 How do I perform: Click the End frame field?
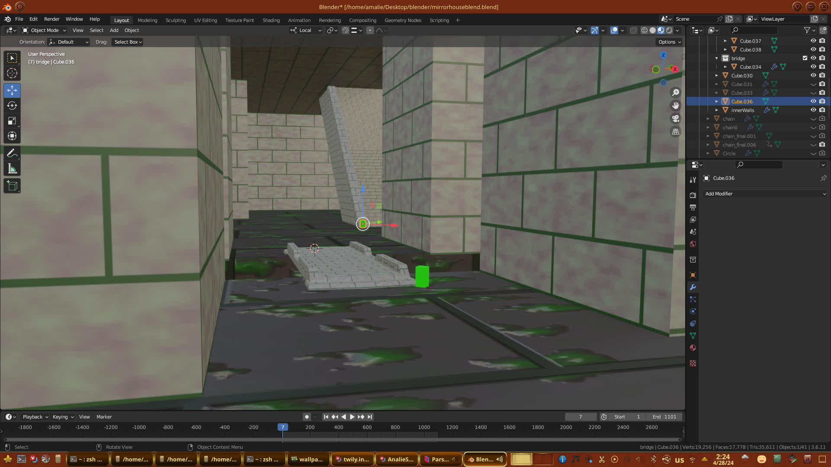[x=665, y=417]
